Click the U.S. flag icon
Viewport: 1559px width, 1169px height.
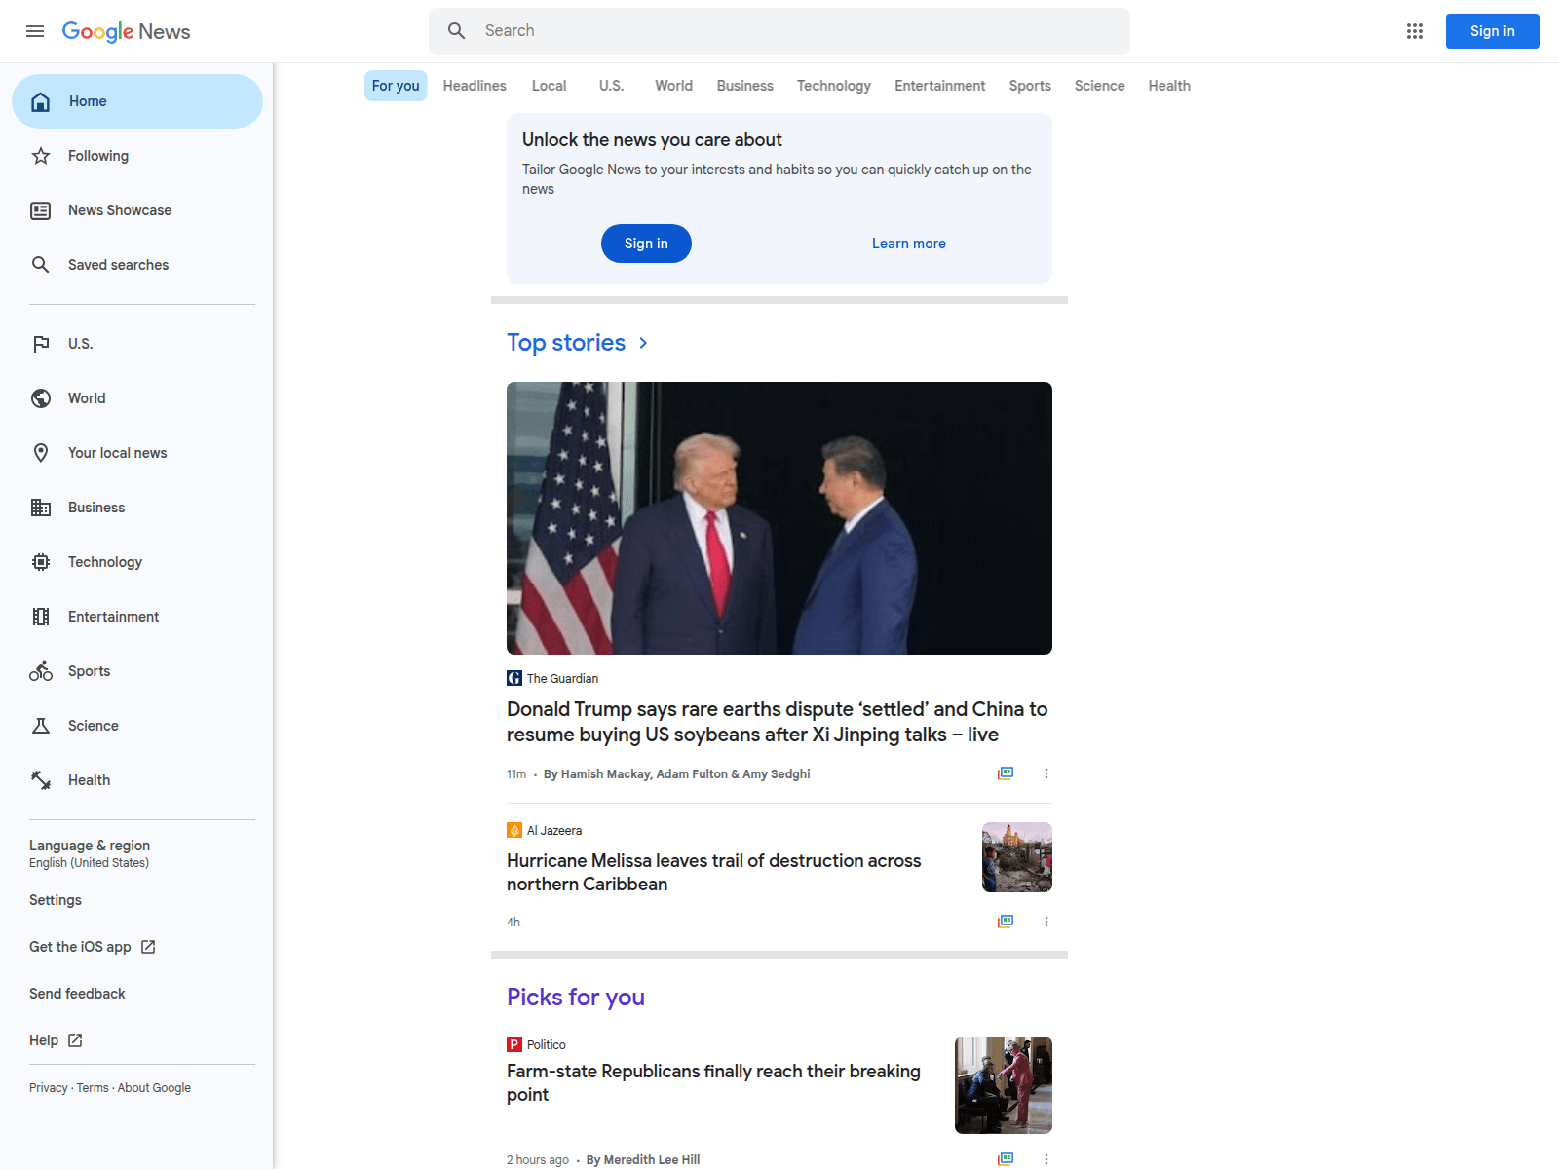[x=41, y=344]
